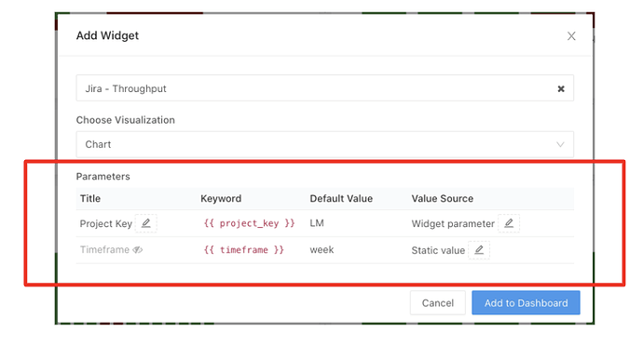Image resolution: width=643 pixels, height=346 pixels.
Task: Edit Widget parameter value source pencil
Action: 509,223
